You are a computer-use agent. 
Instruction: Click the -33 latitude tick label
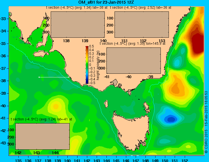tap(3, 19)
